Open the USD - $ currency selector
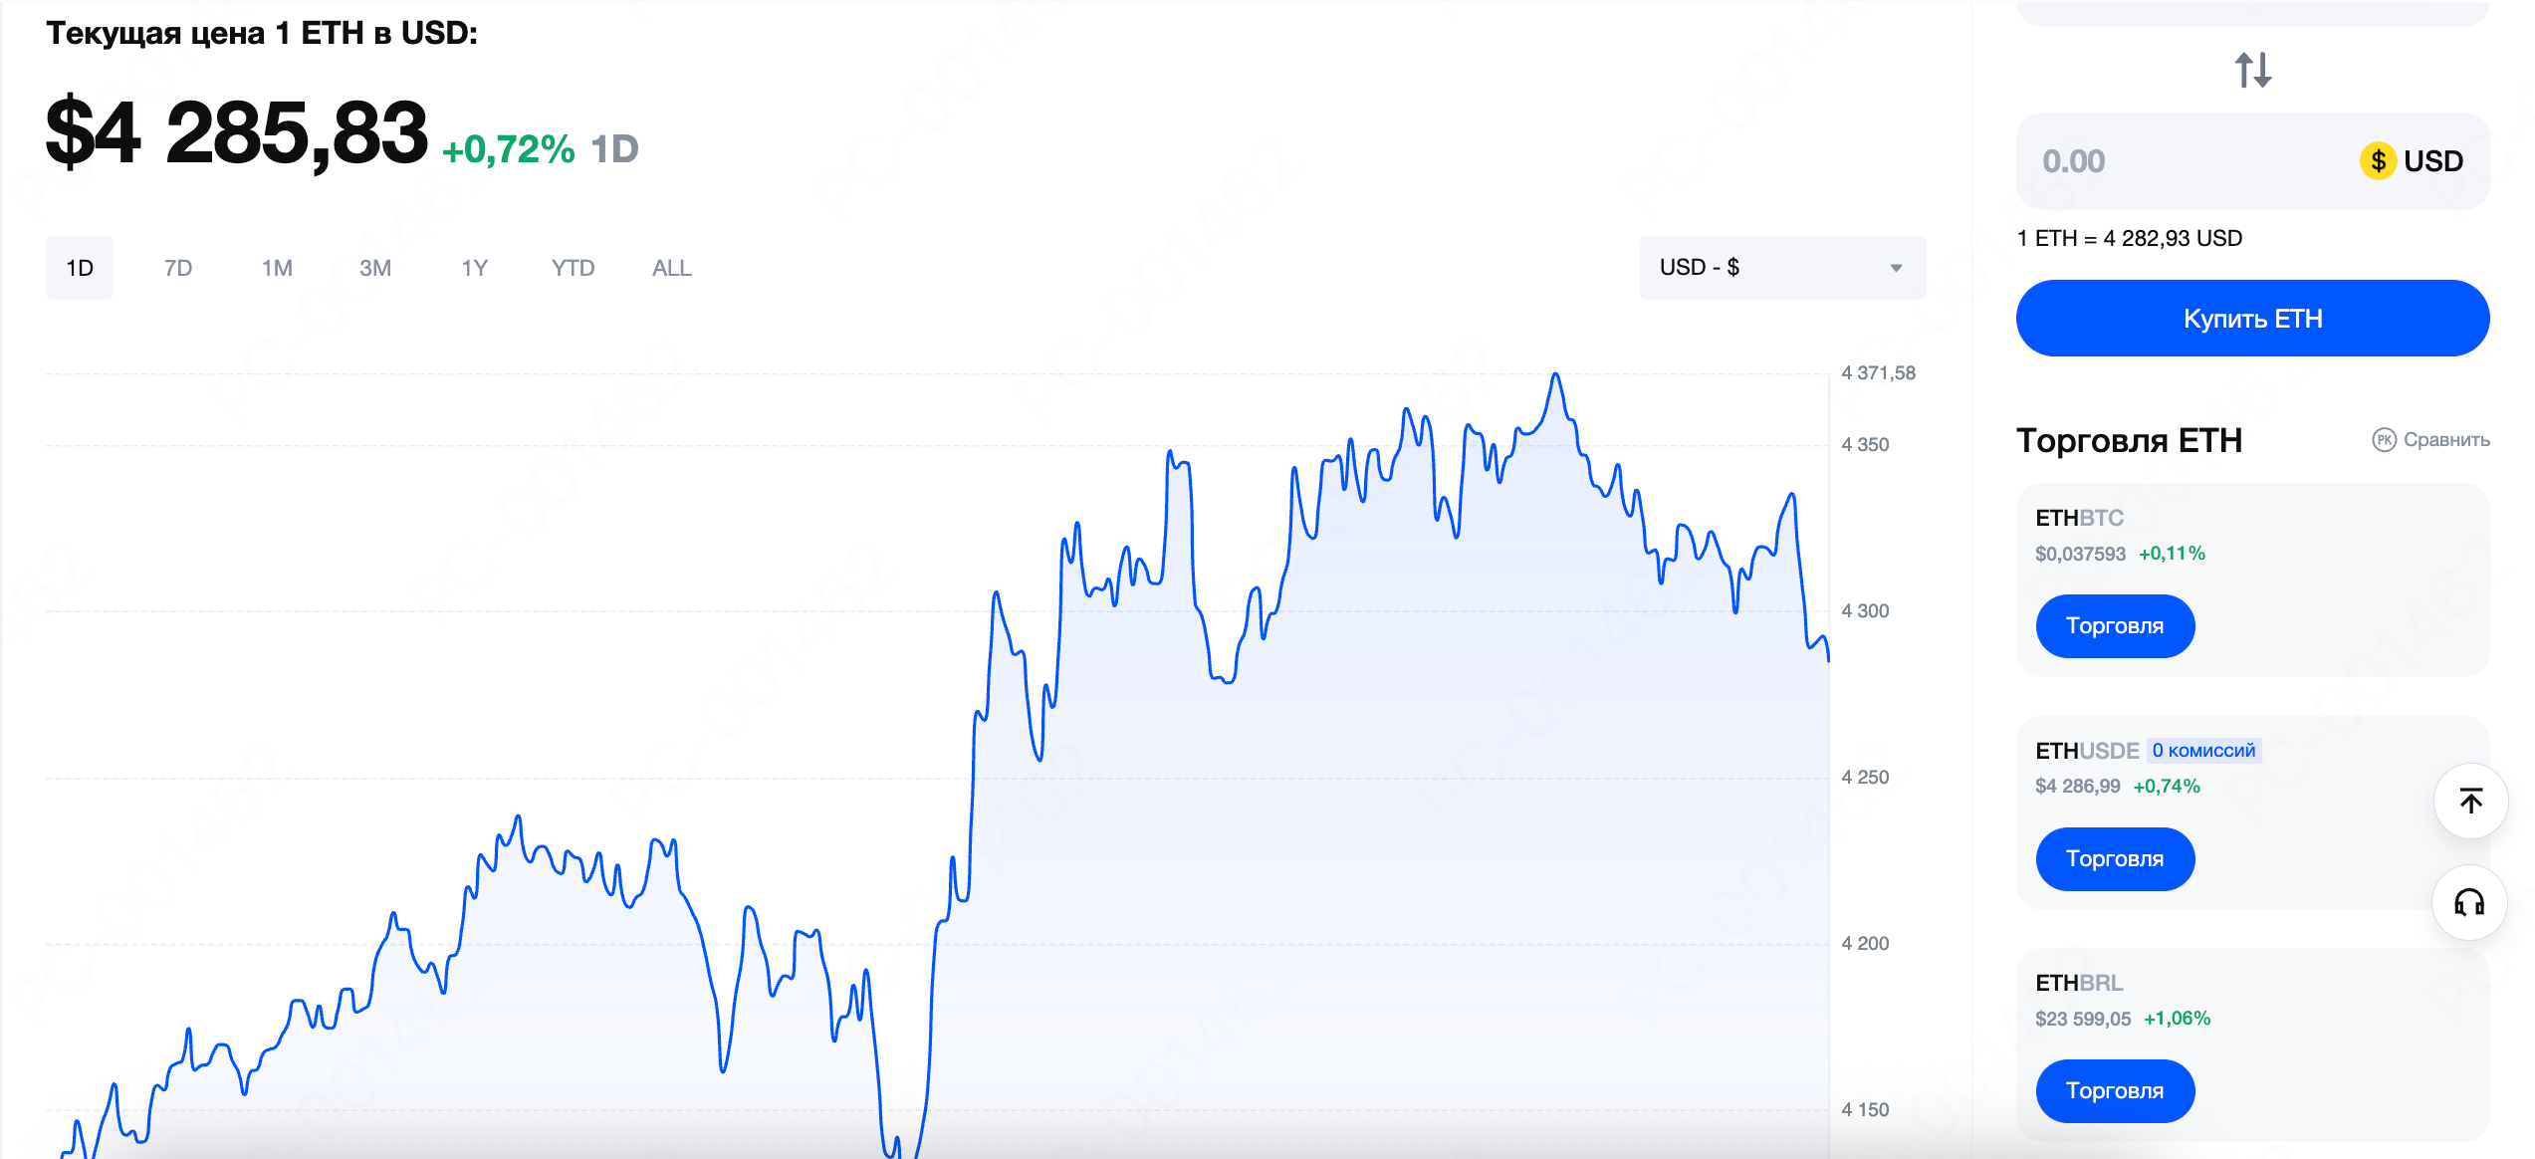The image size is (2535, 1159). (x=1782, y=268)
